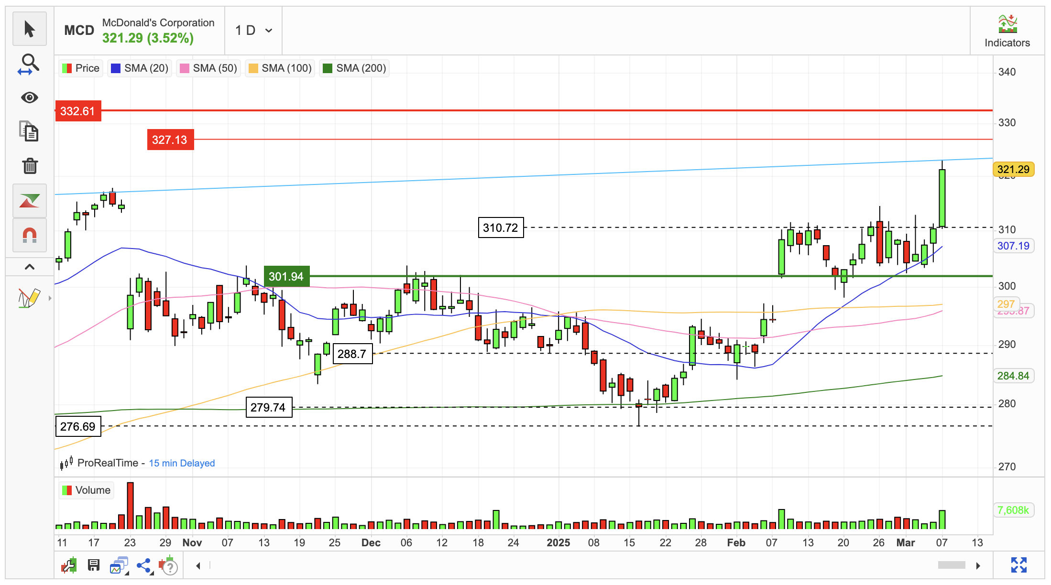The height and width of the screenshot is (585, 1051).
Task: Select the 276.69 dashed level label
Action: pyautogui.click(x=78, y=426)
